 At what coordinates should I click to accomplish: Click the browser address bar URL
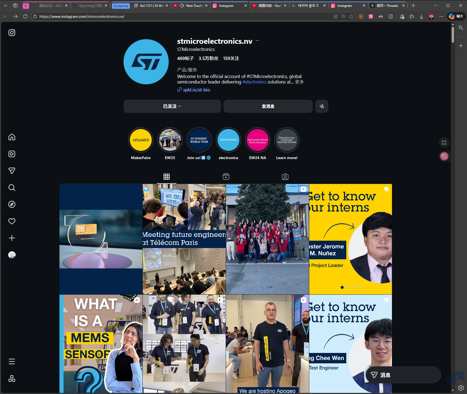[82, 16]
